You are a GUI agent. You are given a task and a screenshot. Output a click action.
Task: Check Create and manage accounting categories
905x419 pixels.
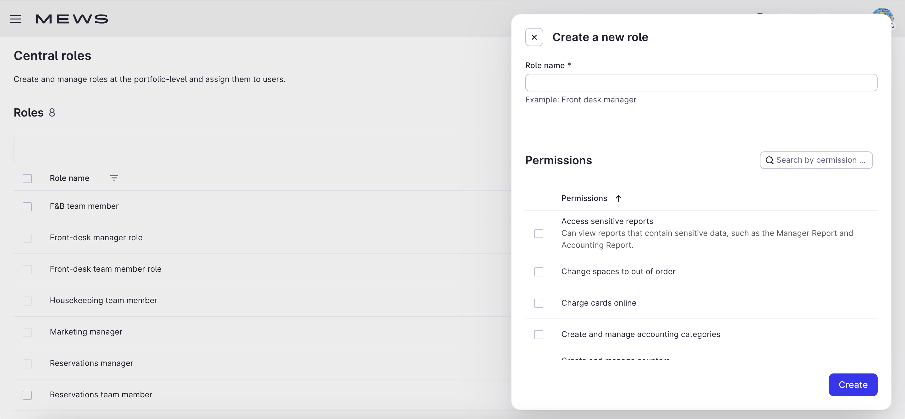pyautogui.click(x=539, y=335)
